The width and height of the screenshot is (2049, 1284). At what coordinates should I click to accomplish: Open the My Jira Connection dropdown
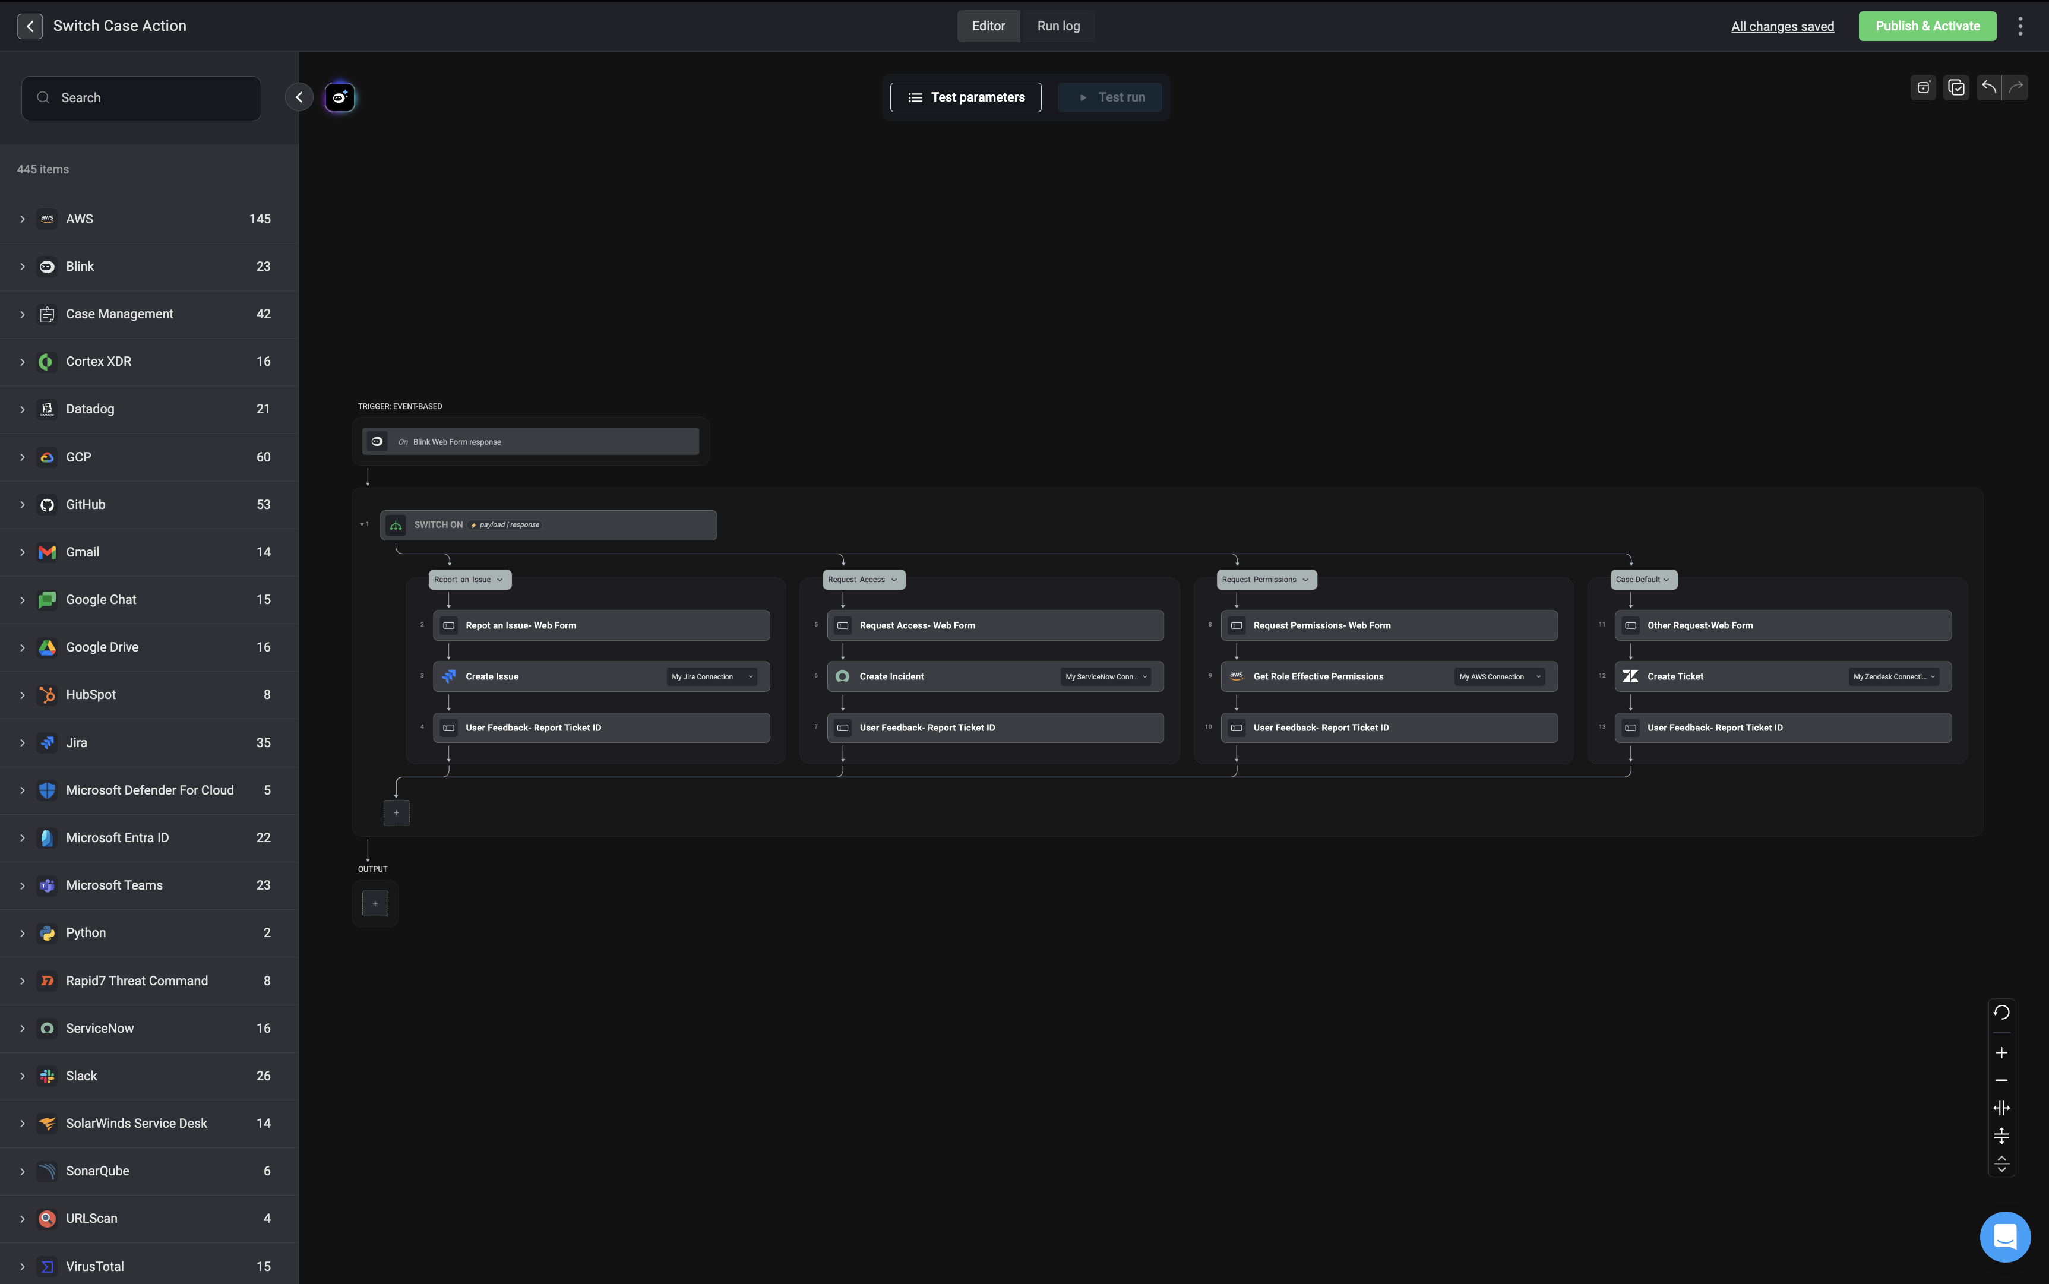[712, 677]
